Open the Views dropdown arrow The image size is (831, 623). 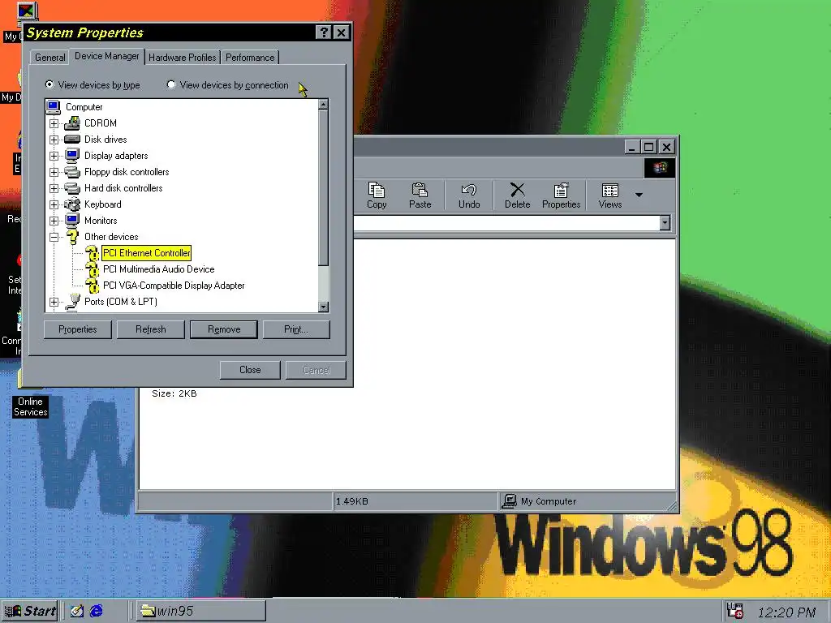[639, 195]
